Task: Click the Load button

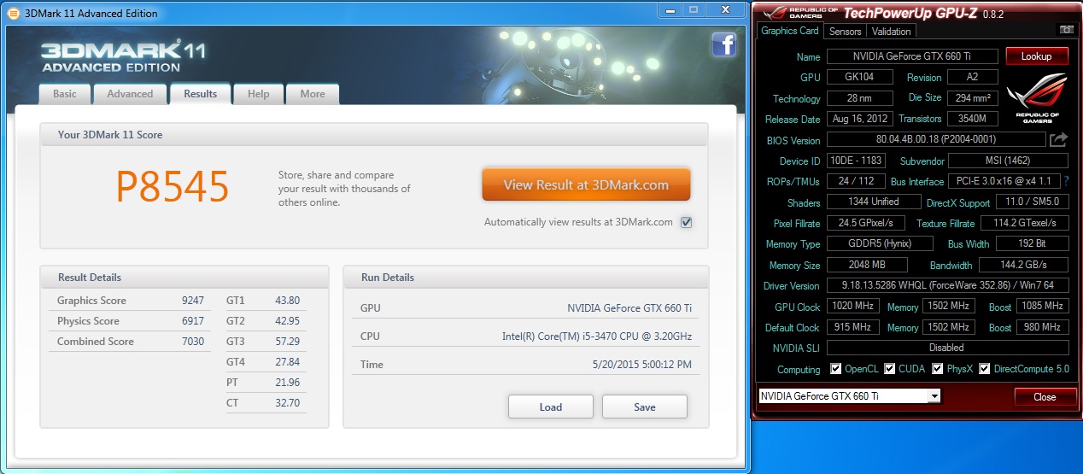Action: (551, 407)
